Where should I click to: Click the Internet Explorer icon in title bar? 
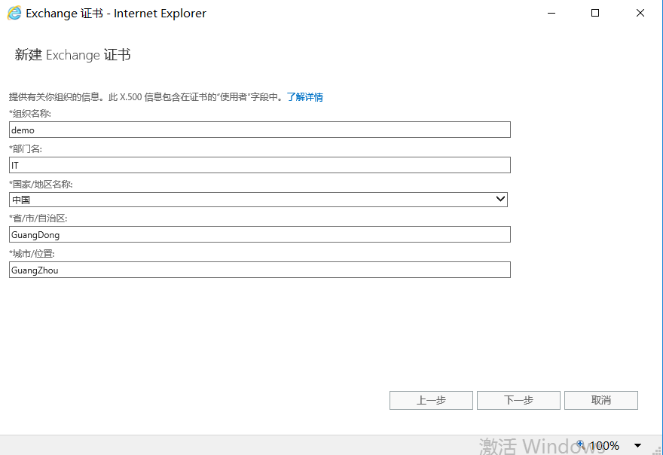click(x=13, y=13)
